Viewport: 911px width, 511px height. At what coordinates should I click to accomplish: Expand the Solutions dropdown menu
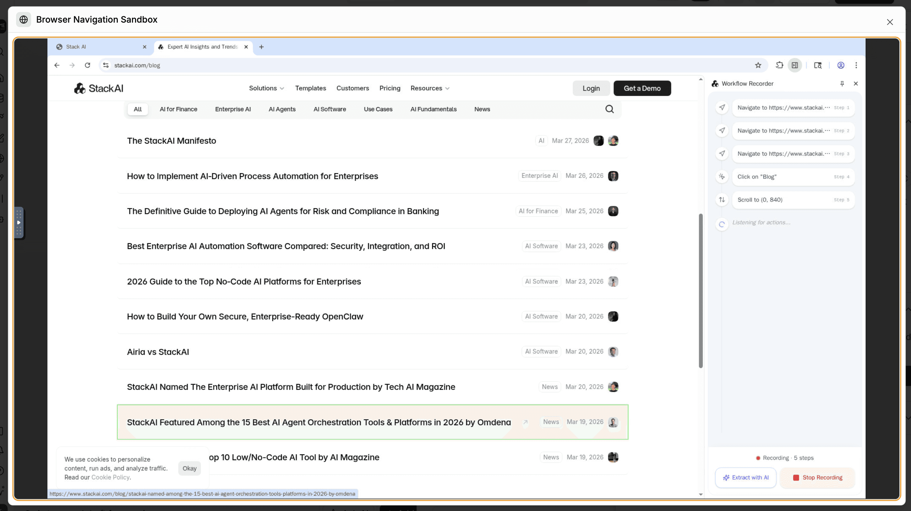pos(266,88)
